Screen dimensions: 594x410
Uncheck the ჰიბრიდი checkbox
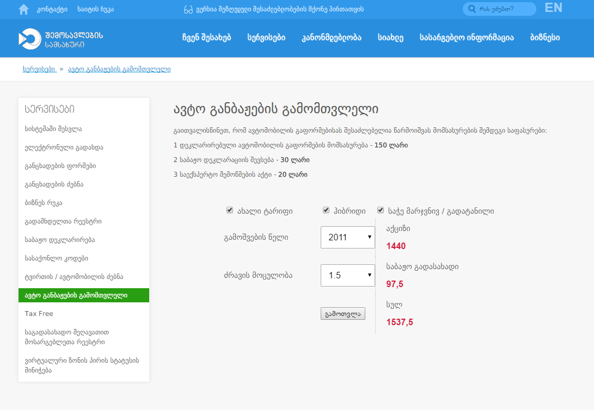tap(326, 210)
